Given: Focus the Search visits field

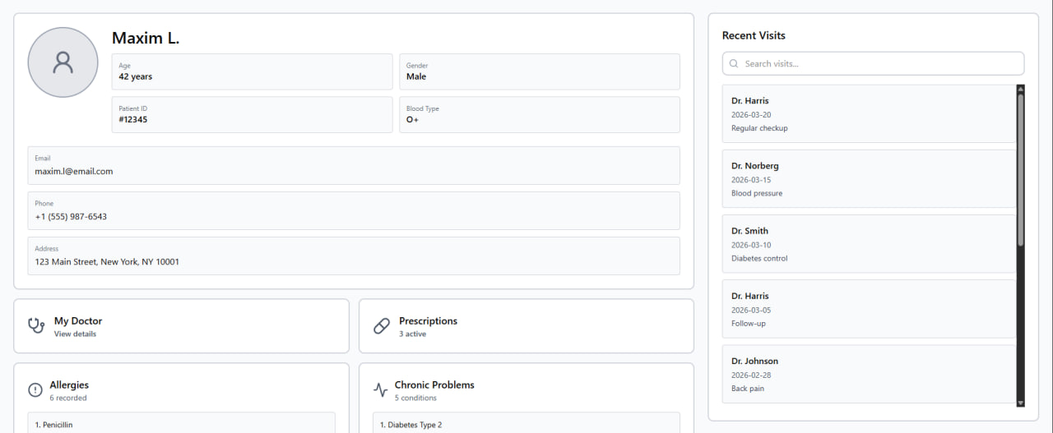Looking at the screenshot, I should click(874, 63).
